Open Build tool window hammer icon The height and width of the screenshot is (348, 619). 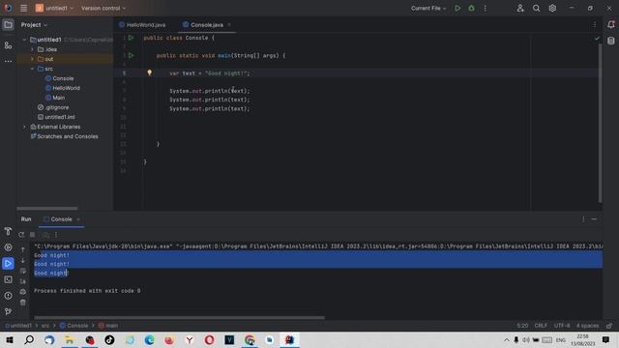pyautogui.click(x=8, y=231)
